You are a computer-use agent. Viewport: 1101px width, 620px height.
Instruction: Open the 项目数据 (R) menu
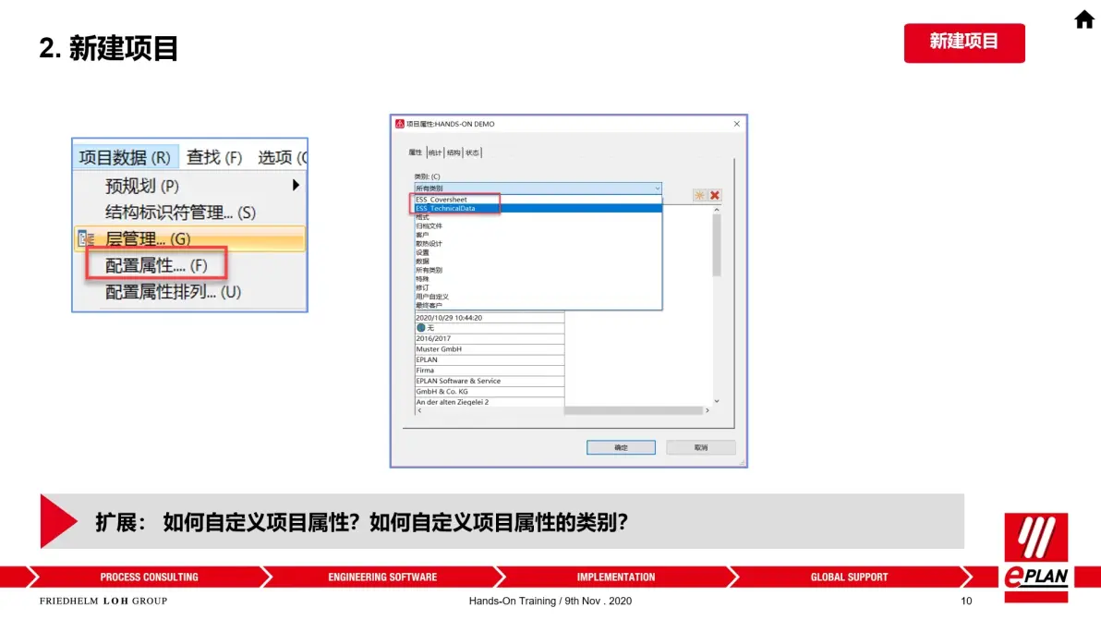(x=125, y=157)
